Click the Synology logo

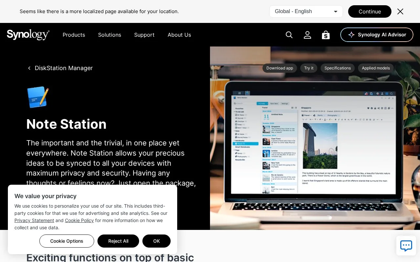click(x=28, y=35)
